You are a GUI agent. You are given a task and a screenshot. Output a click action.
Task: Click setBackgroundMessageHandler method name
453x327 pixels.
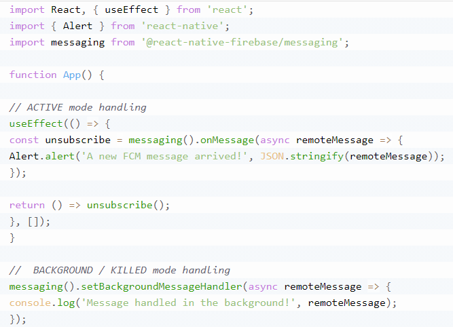point(161,286)
